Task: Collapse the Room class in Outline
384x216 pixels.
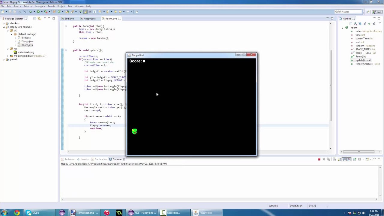Action: click(x=343, y=28)
